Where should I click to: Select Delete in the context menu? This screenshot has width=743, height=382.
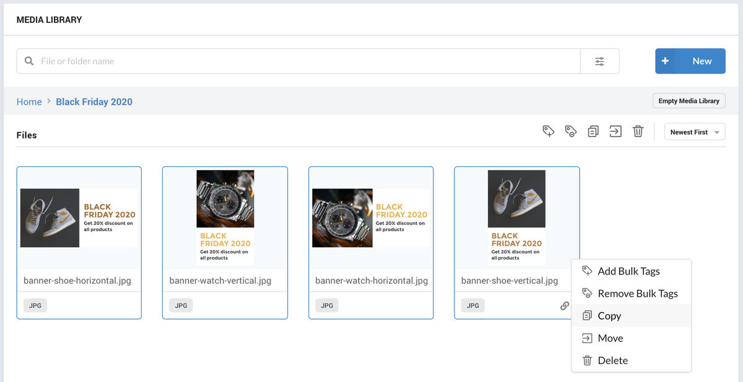pyautogui.click(x=612, y=360)
